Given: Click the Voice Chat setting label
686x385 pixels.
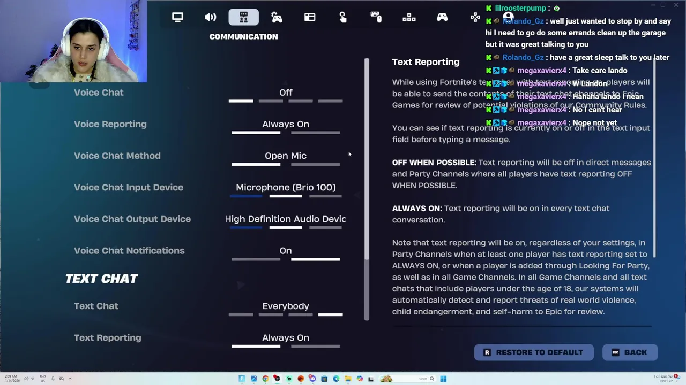Looking at the screenshot, I should click(99, 93).
